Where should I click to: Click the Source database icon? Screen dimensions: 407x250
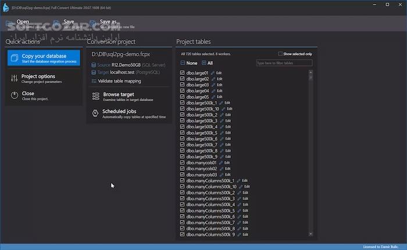(x=94, y=65)
